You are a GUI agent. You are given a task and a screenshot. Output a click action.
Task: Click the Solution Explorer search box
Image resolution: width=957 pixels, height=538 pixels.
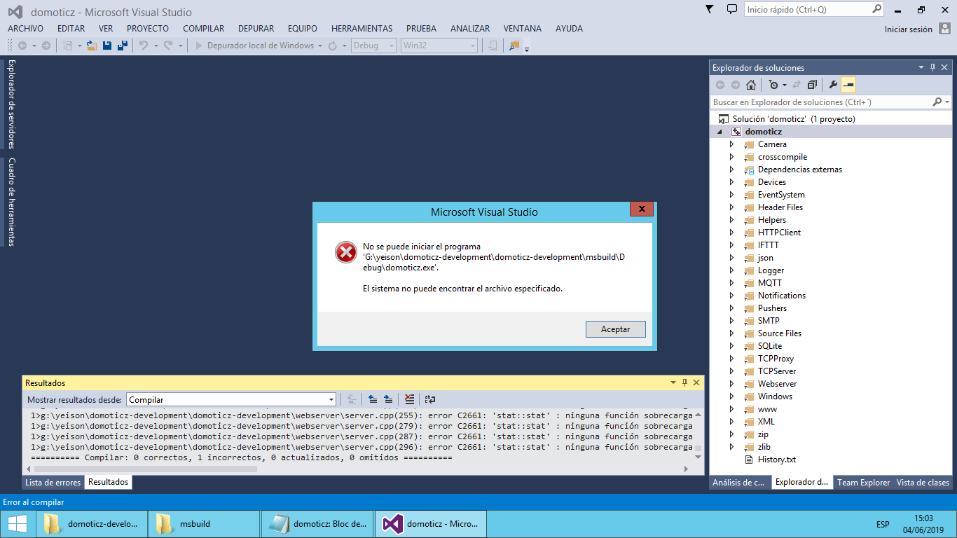coord(821,102)
